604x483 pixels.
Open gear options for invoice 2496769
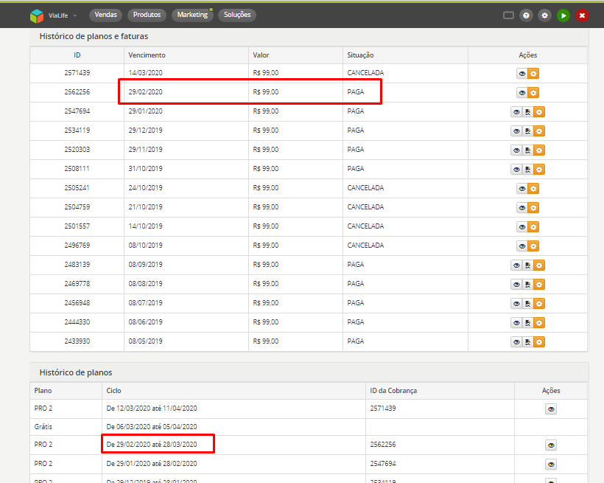pyautogui.click(x=533, y=246)
